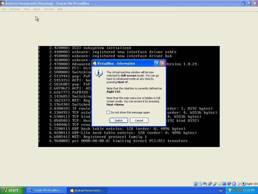Open the Windows security shield tray icon

(x=230, y=190)
